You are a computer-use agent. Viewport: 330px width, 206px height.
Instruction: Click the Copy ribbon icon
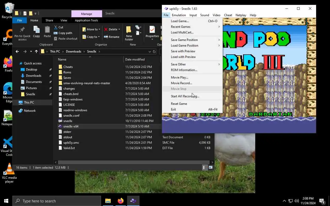pos(36,30)
